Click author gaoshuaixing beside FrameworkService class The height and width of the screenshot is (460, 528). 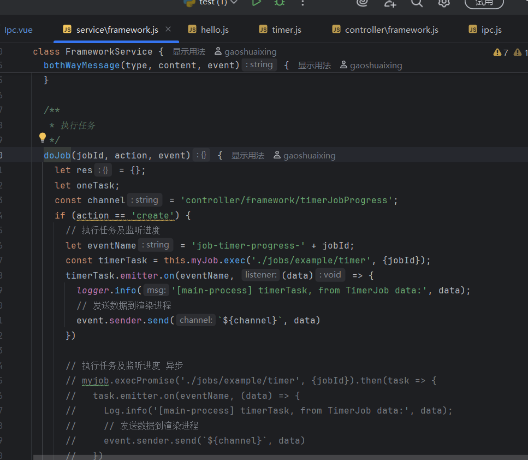tap(250, 51)
